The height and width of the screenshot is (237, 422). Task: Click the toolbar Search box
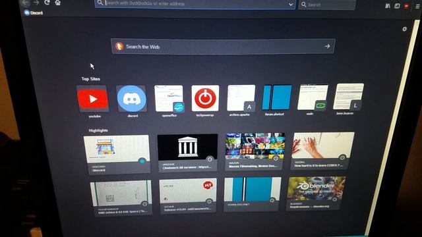(x=327, y=5)
